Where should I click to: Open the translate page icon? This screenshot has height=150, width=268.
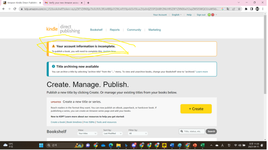point(228,9)
